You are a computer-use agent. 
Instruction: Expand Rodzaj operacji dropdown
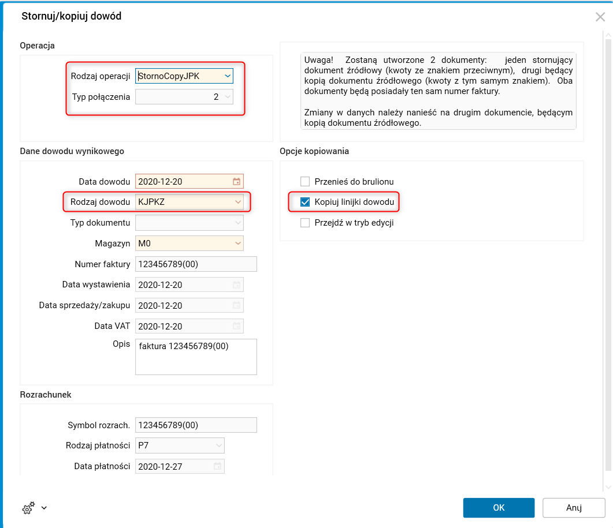point(228,76)
